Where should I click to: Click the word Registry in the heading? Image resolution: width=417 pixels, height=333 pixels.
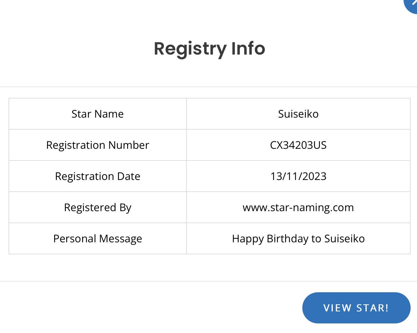click(x=190, y=49)
